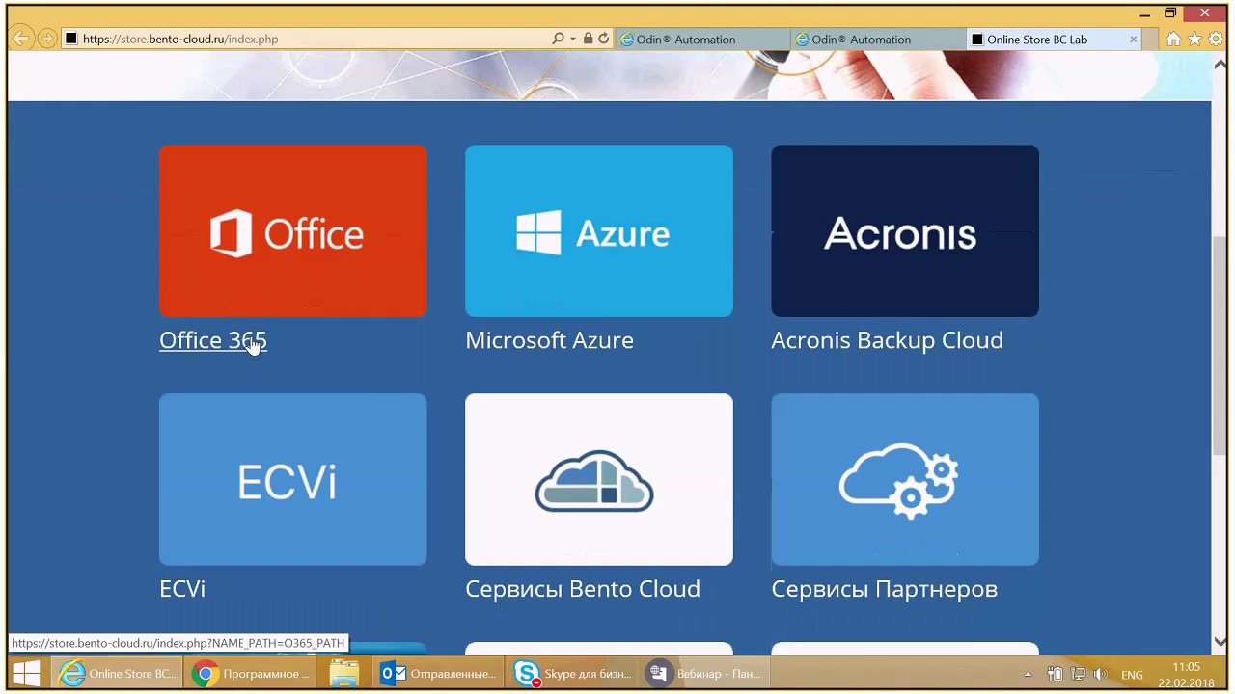Image resolution: width=1235 pixels, height=694 pixels.
Task: Click the power/battery tray icon
Action: pyautogui.click(x=1056, y=675)
